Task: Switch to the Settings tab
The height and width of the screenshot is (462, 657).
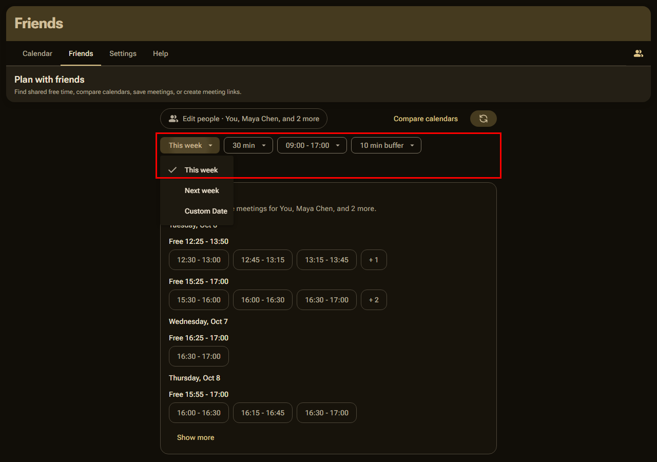Action: click(x=123, y=53)
